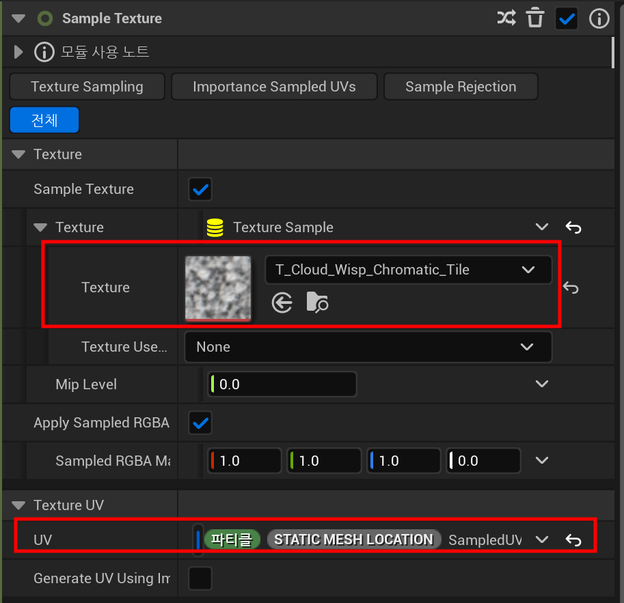Reset Texture asset to default
This screenshot has width=624, height=603.
[x=571, y=288]
